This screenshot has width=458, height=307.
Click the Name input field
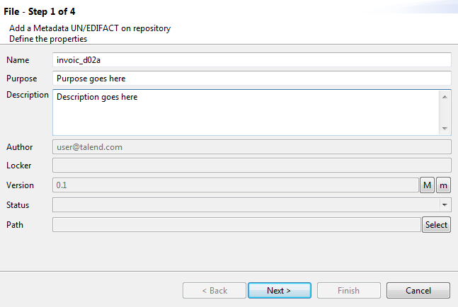click(251, 60)
